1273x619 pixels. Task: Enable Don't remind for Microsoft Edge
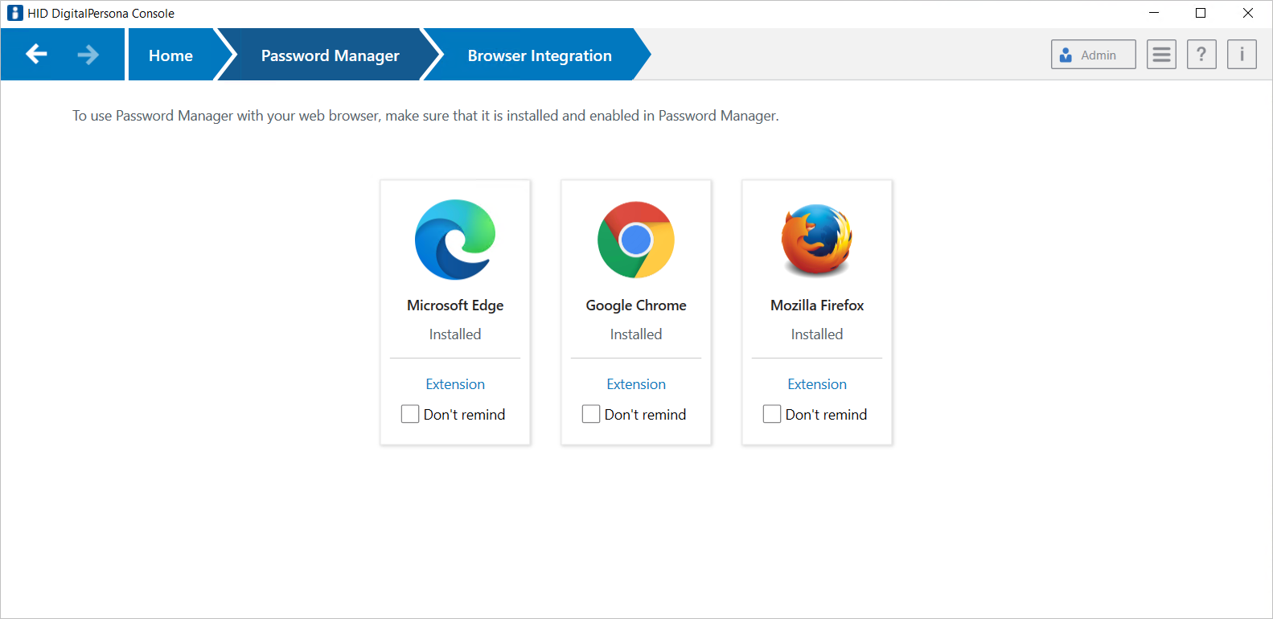pos(410,414)
